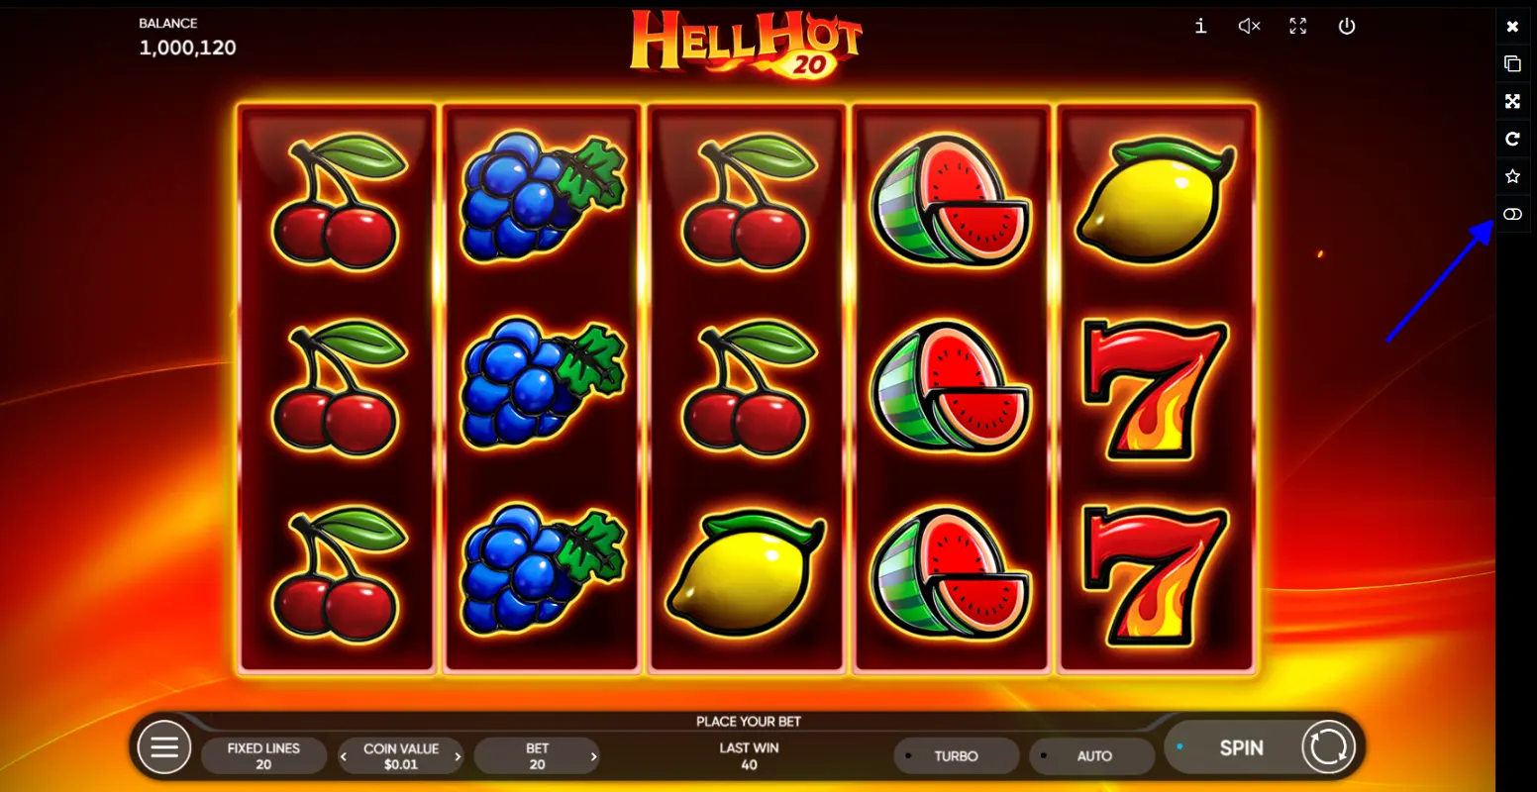Screen dimensions: 1537x792
Task: Click the Hell Hot 20 logo
Action: click(x=746, y=45)
